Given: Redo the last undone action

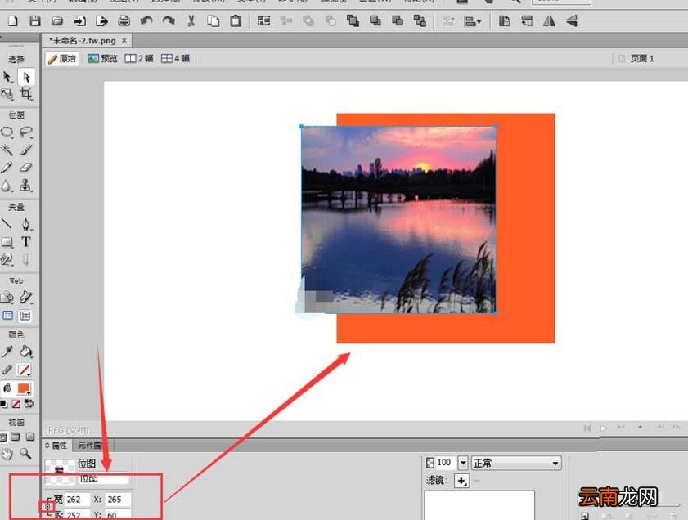Looking at the screenshot, I should pyautogui.click(x=169, y=21).
